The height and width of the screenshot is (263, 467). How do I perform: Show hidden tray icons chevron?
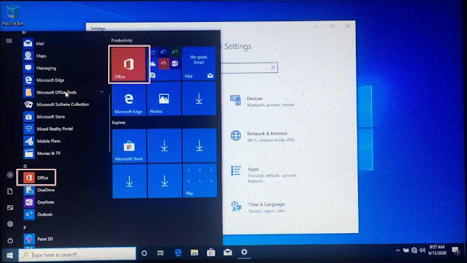398,251
